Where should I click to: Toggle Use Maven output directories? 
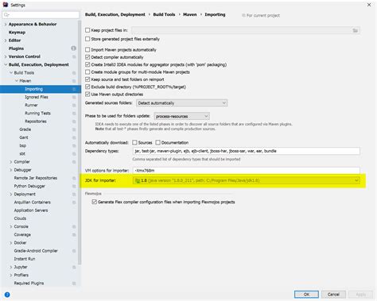point(87,94)
